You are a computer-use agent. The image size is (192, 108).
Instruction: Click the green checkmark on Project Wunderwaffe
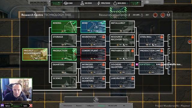[45, 50]
